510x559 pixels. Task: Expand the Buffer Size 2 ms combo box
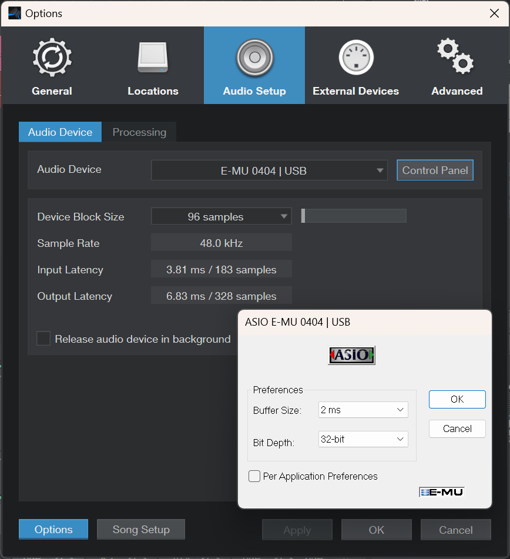tap(363, 410)
